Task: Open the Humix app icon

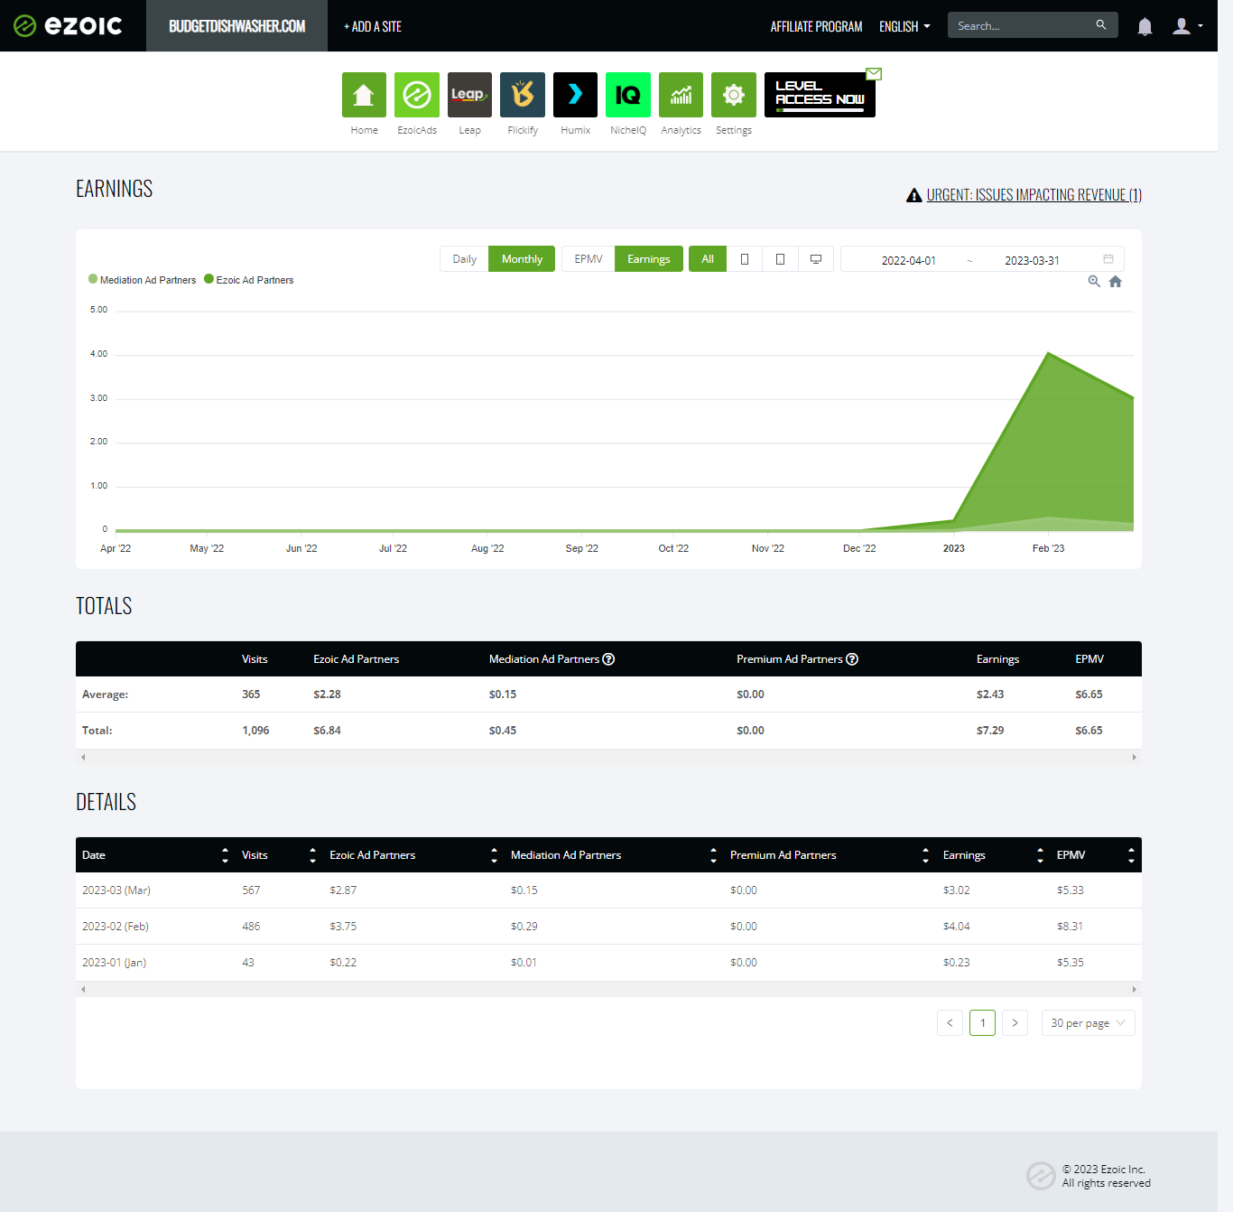Action: 575,95
